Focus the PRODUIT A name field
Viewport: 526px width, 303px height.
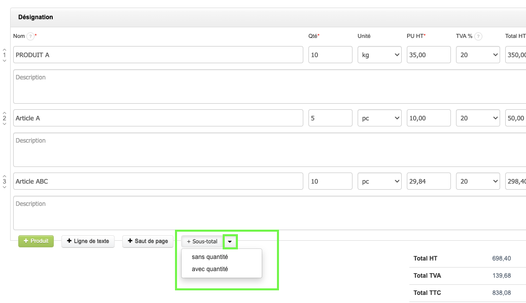tap(158, 55)
